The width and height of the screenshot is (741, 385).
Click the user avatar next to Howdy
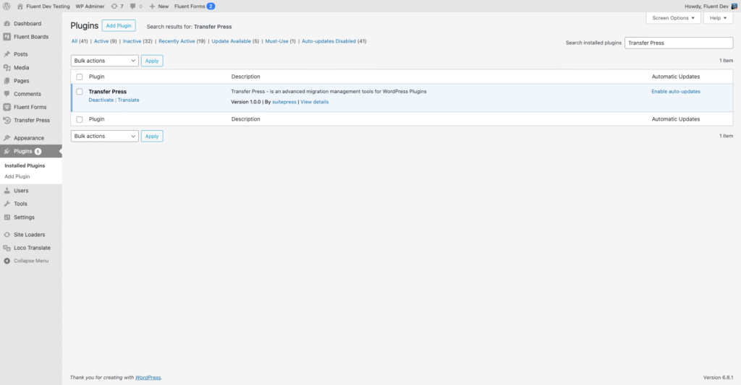coord(734,6)
